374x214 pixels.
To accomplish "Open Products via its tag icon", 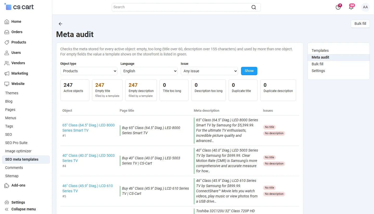I will tap(7, 42).
